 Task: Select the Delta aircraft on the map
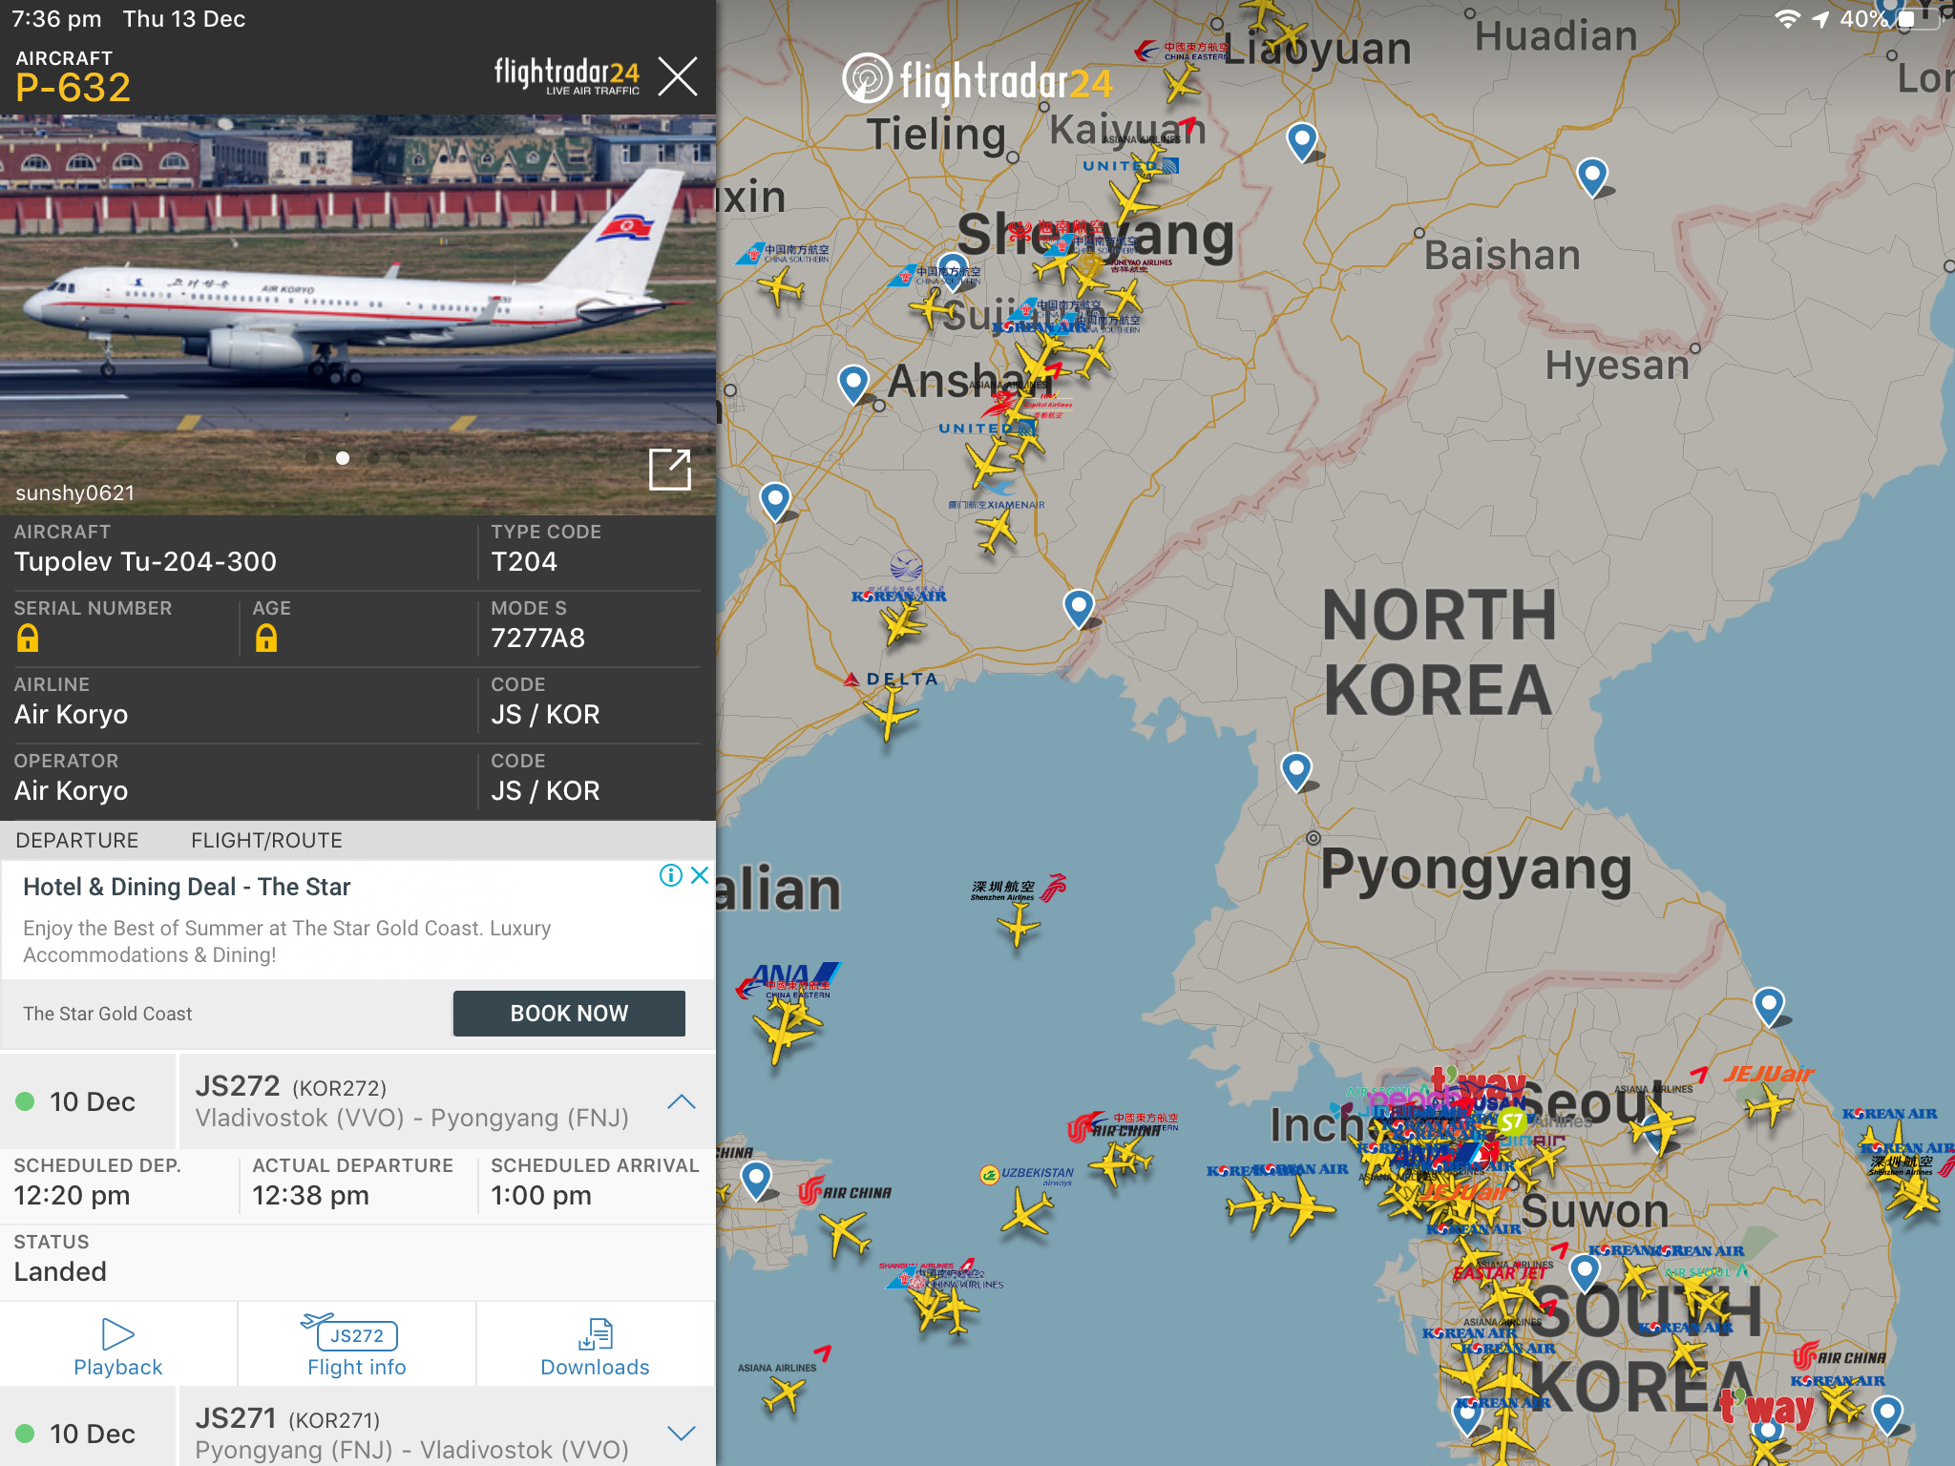(x=889, y=713)
